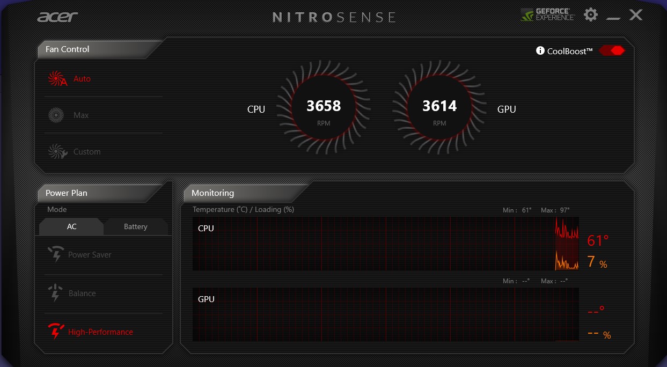Click the Balance label
This screenshot has width=667, height=367.
click(82, 293)
